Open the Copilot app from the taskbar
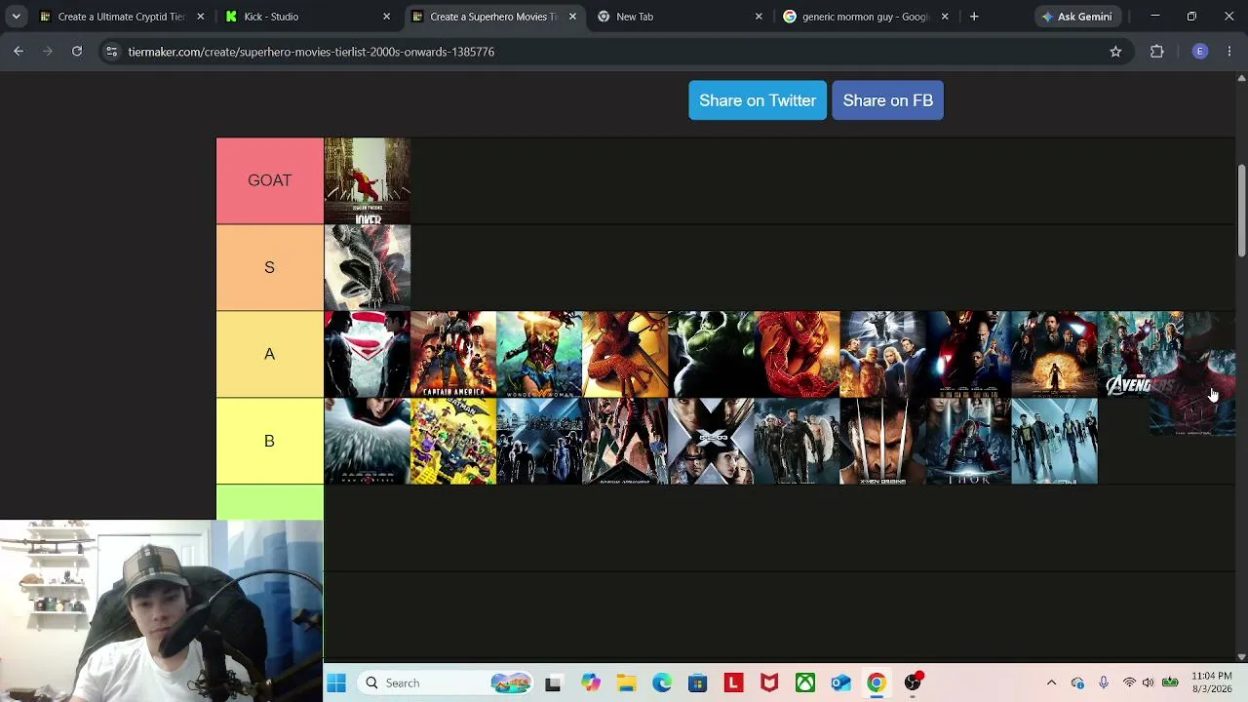Image resolution: width=1248 pixels, height=702 pixels. coord(591,683)
